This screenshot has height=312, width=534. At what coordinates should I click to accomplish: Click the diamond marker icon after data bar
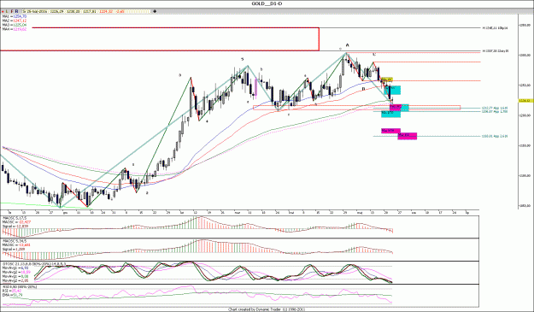(155, 11)
